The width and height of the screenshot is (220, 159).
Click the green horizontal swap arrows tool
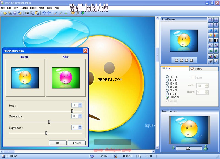tap(211, 51)
